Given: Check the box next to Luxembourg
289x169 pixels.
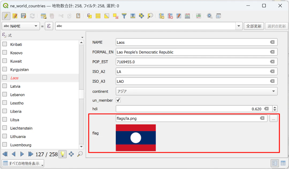Looking at the screenshot, I should (x=5, y=145).
